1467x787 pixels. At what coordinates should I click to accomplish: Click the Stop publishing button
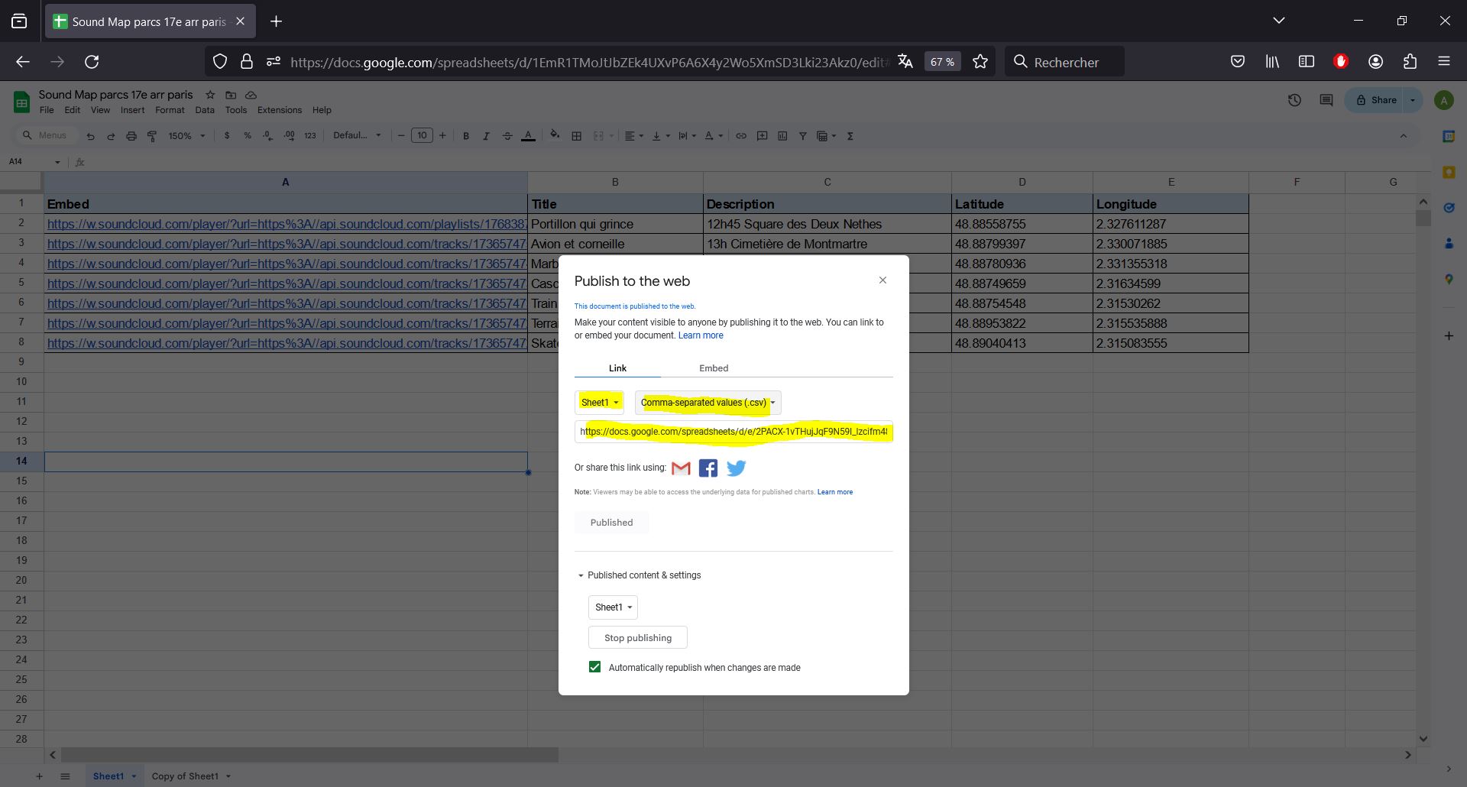(638, 638)
